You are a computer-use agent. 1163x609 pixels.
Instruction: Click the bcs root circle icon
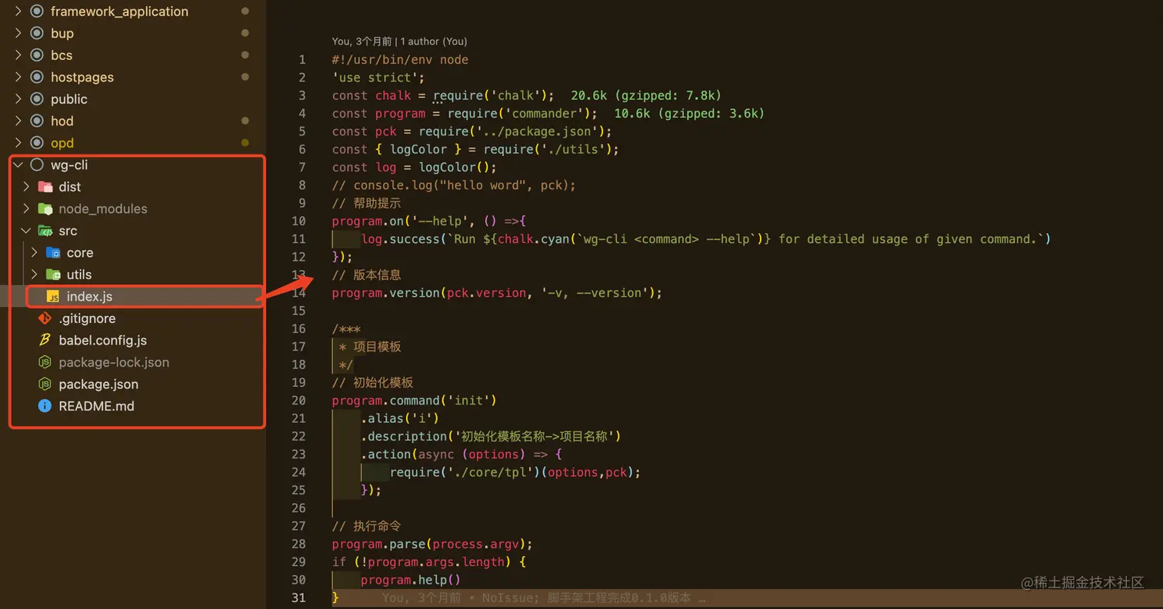click(36, 55)
